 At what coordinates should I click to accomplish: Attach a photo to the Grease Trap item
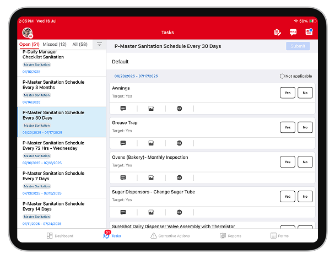pos(151,143)
